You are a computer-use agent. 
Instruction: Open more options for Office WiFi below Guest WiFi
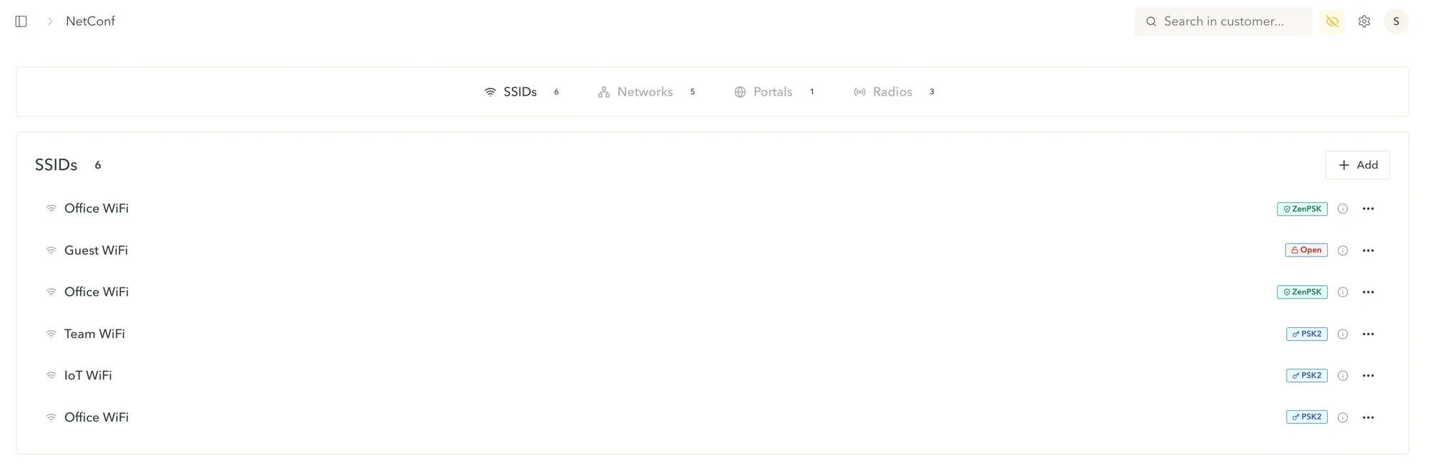[1368, 292]
